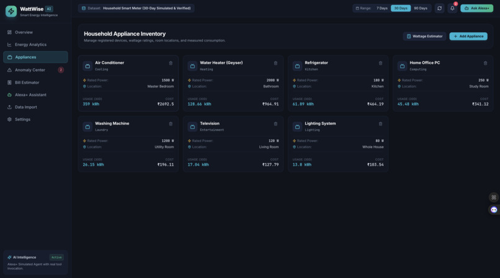The image size is (500, 278).
Task: Click the Washing Machine device icon
Action: tap(87, 127)
